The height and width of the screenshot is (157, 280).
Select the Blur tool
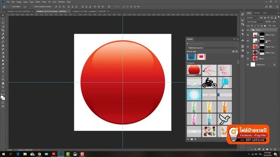[x=3, y=61]
